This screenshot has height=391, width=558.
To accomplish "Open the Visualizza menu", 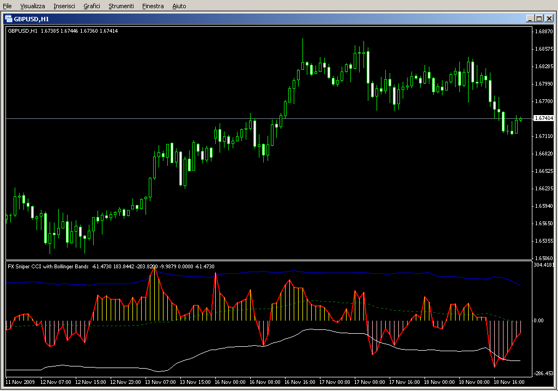I will (x=32, y=6).
